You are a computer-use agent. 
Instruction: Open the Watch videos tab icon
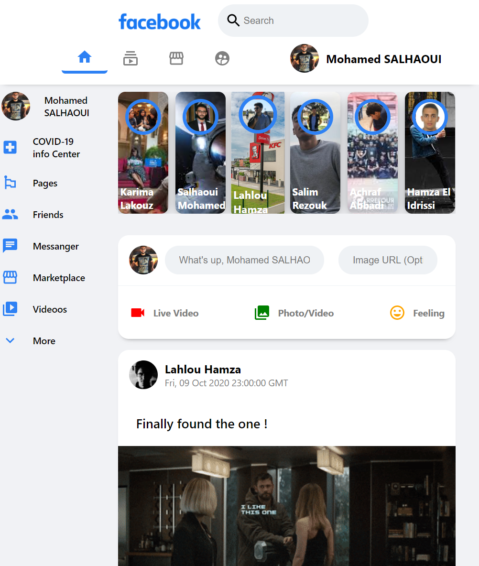click(130, 58)
